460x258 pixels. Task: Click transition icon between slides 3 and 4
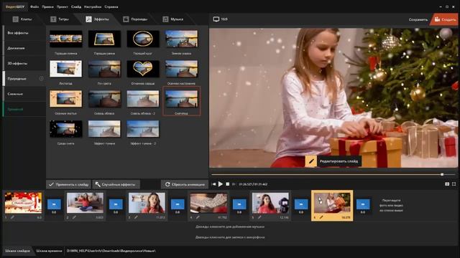178,204
